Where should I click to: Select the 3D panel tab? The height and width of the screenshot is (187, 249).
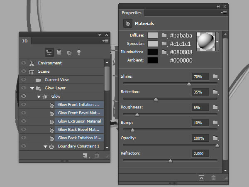click(25, 41)
